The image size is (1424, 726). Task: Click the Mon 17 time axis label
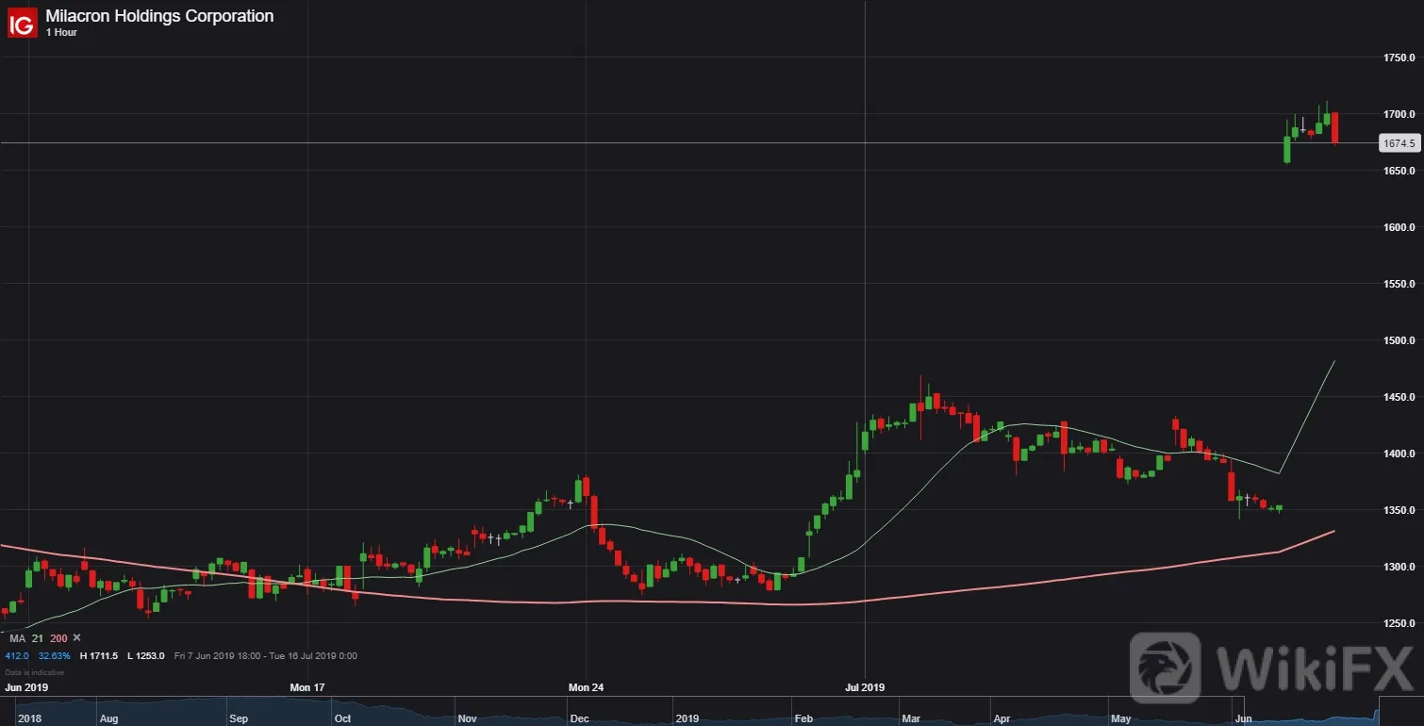pyautogui.click(x=306, y=687)
